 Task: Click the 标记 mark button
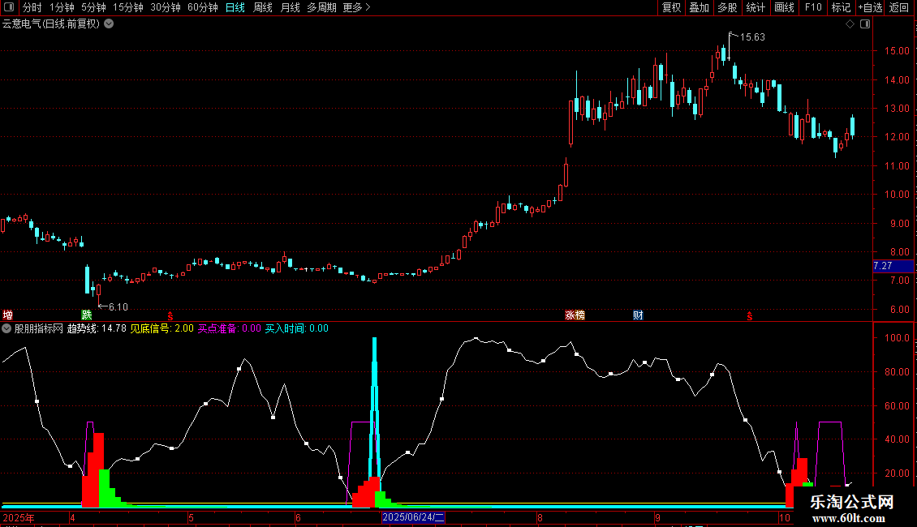(x=841, y=7)
